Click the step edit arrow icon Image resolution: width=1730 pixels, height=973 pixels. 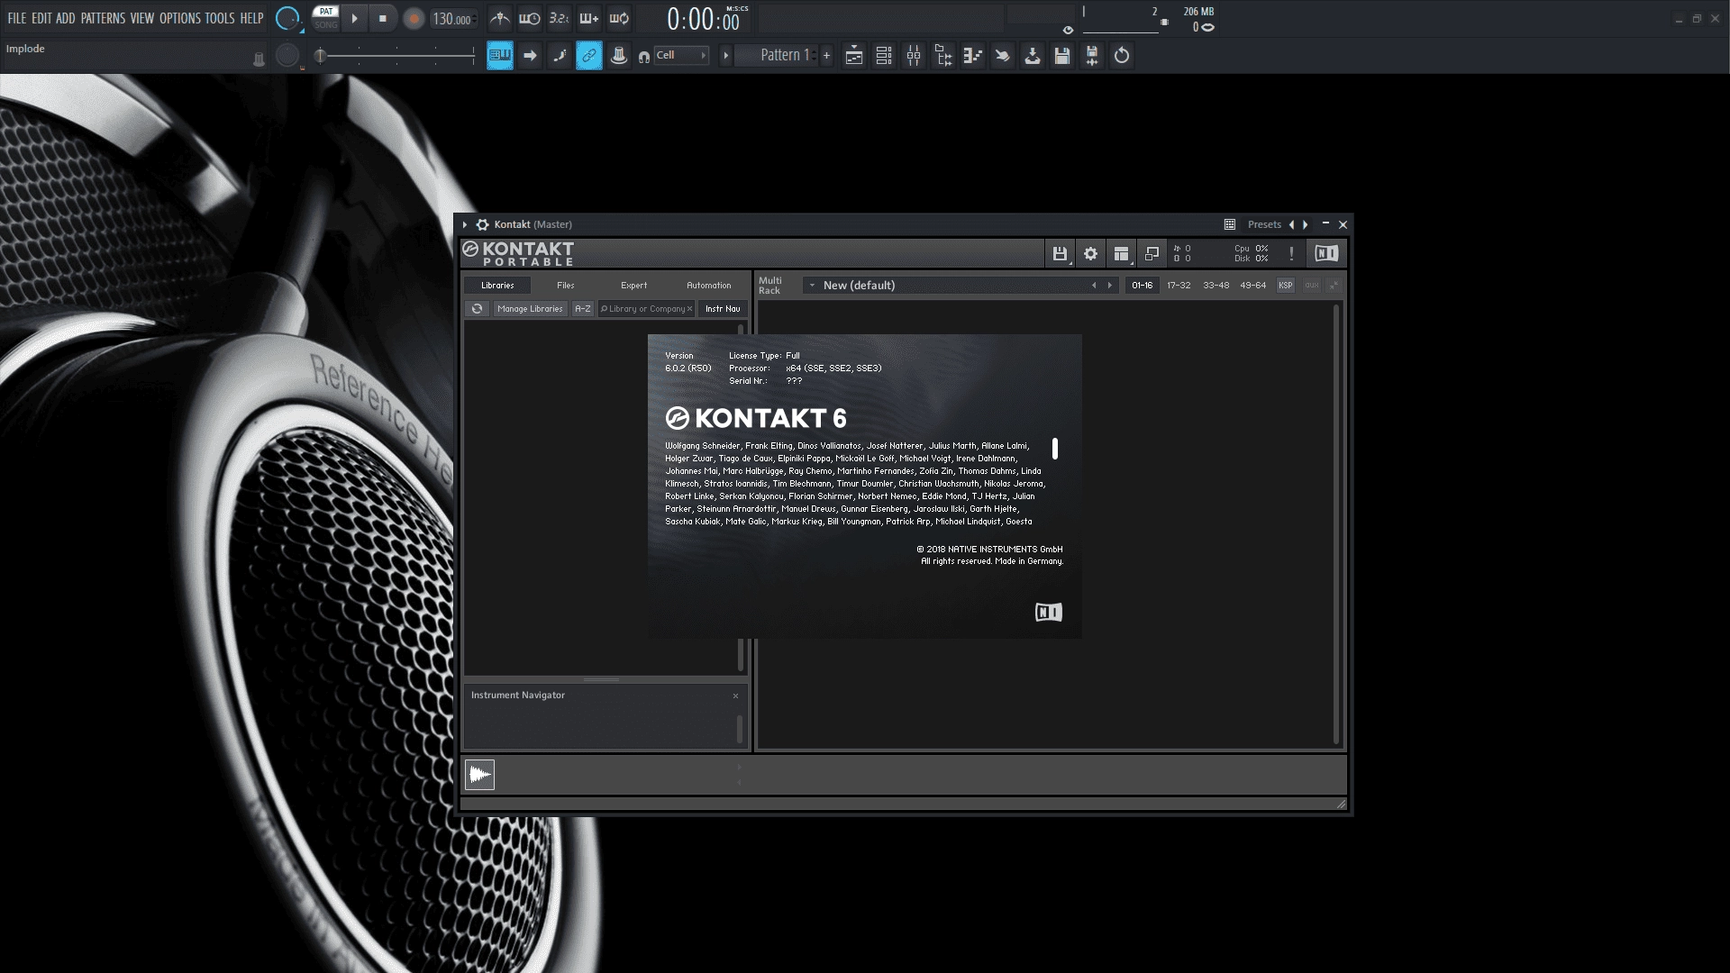530,56
